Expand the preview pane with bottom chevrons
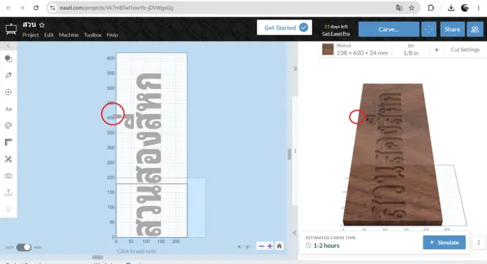487x264 pixels. [x=295, y=232]
